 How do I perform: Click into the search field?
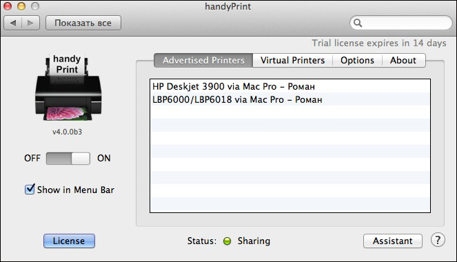click(400, 23)
